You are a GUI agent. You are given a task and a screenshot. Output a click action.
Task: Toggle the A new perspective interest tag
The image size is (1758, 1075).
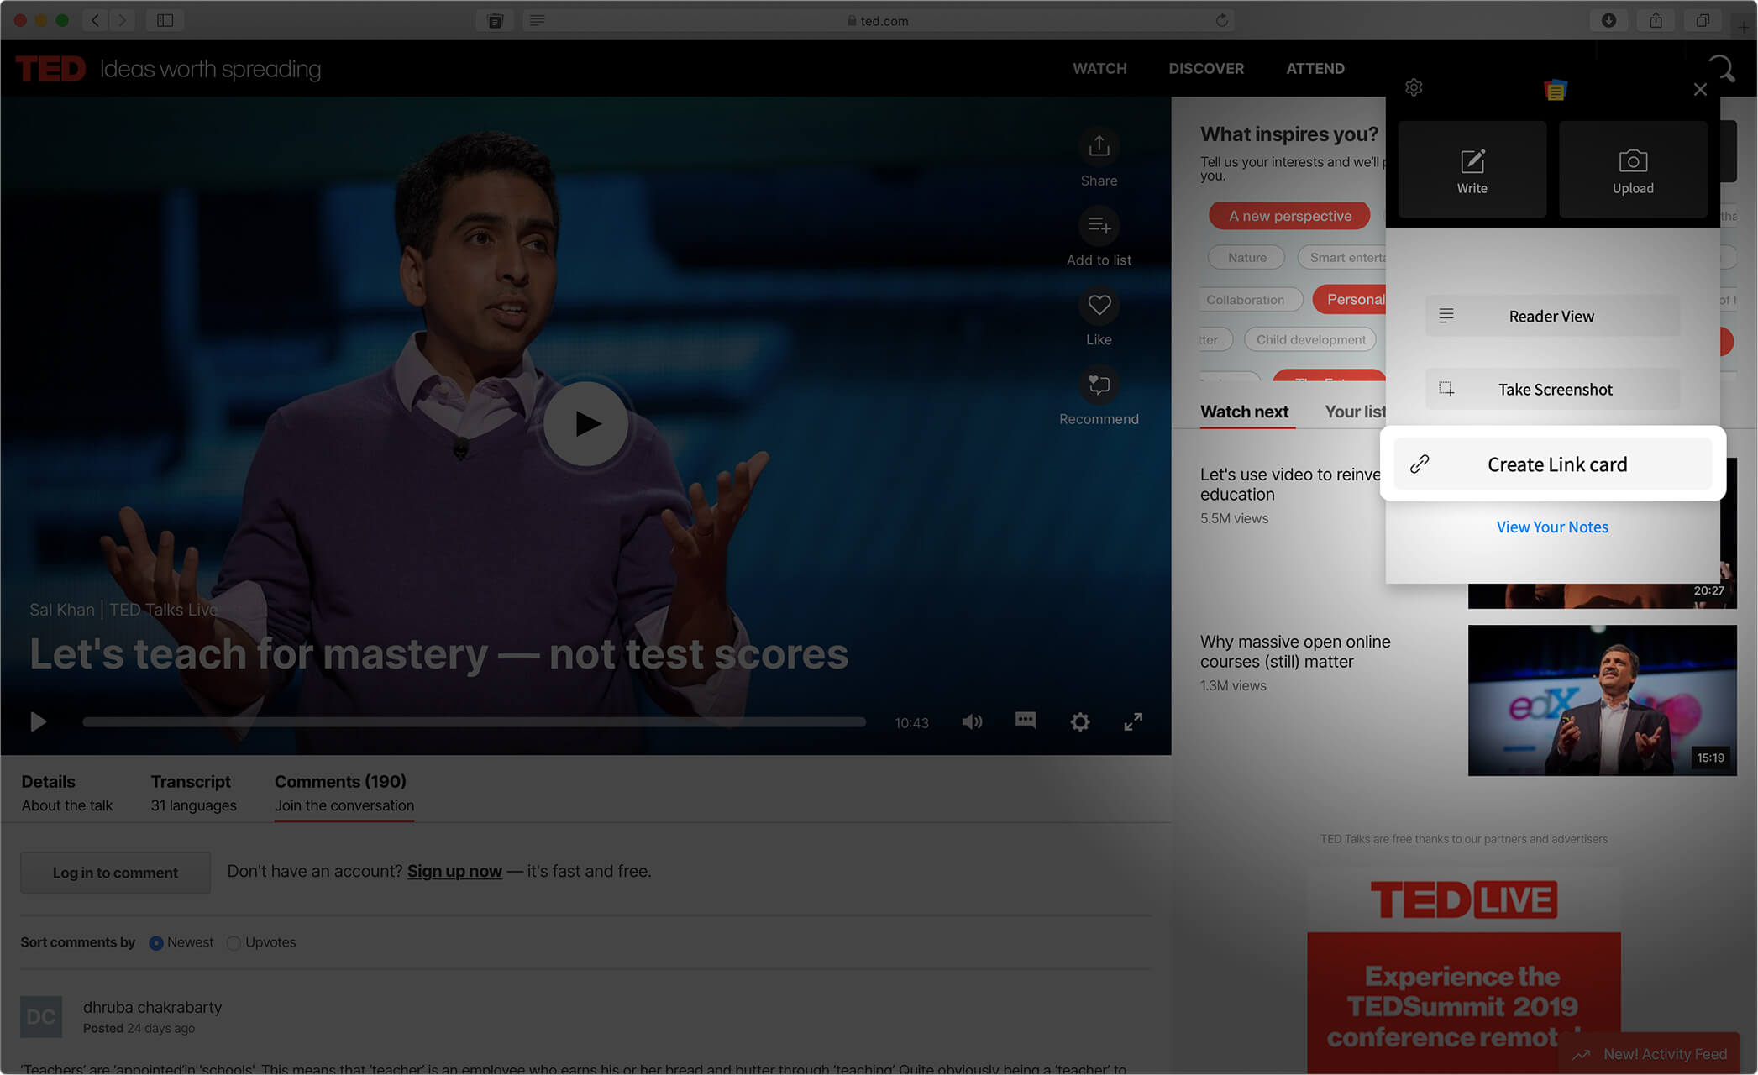pos(1289,216)
